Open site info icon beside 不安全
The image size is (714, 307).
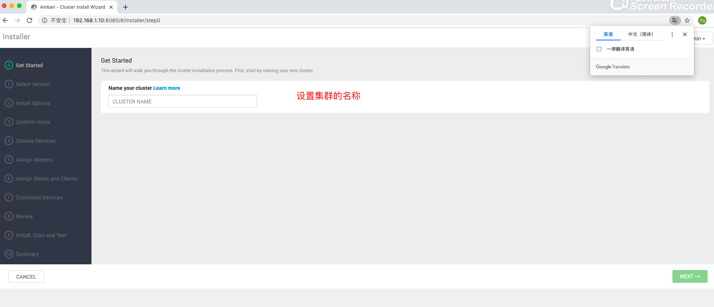[x=45, y=20]
